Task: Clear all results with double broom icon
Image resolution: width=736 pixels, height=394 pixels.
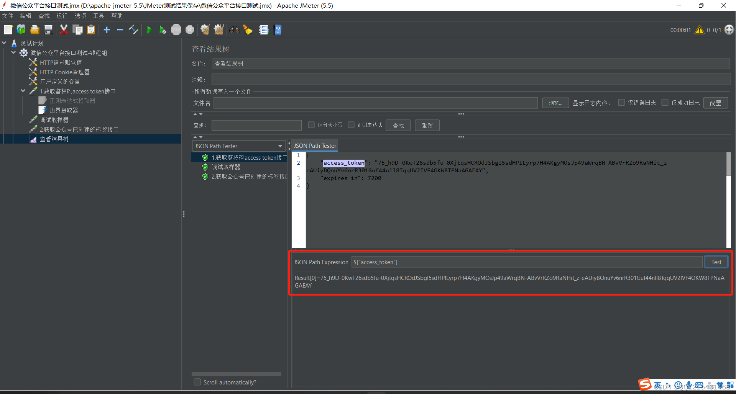Action: 219,29
